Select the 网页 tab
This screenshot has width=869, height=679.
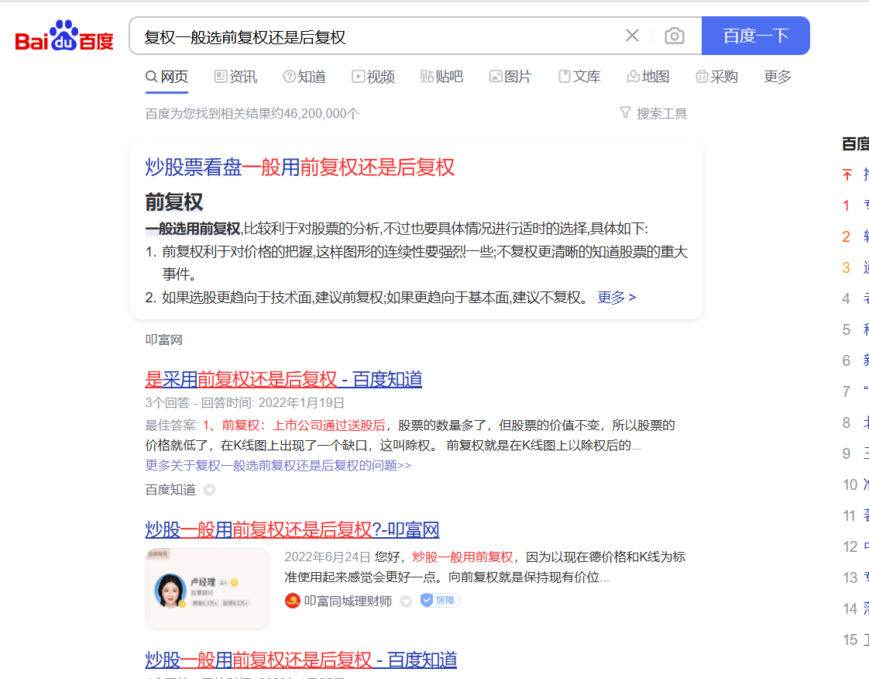coord(167,77)
